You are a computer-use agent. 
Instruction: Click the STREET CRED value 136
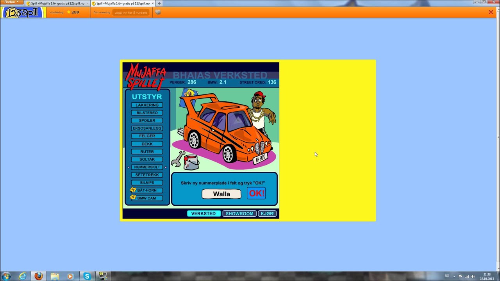pyautogui.click(x=272, y=82)
